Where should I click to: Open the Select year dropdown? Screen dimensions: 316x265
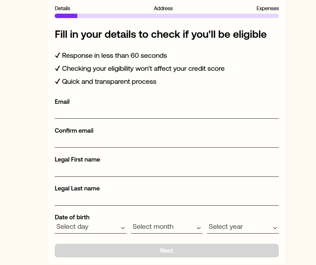click(243, 227)
